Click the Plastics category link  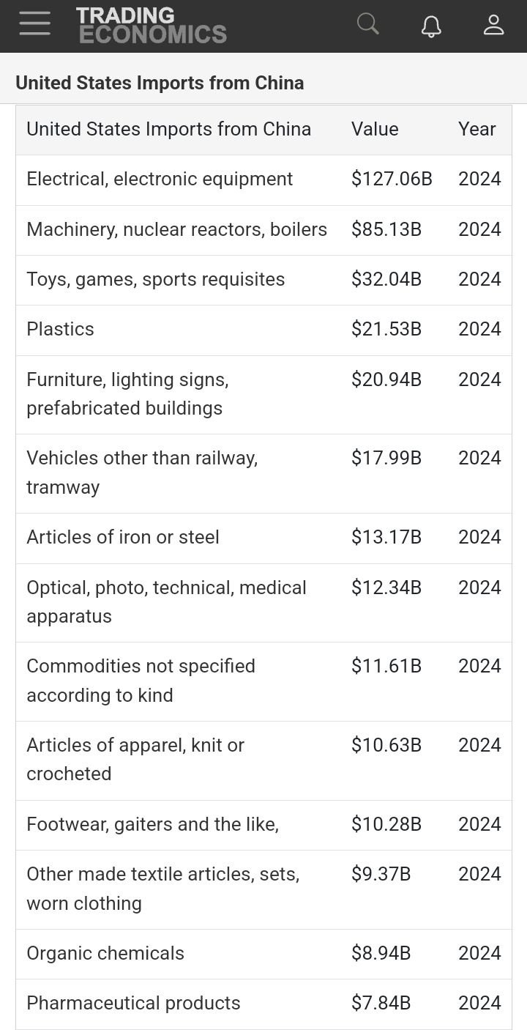60,329
